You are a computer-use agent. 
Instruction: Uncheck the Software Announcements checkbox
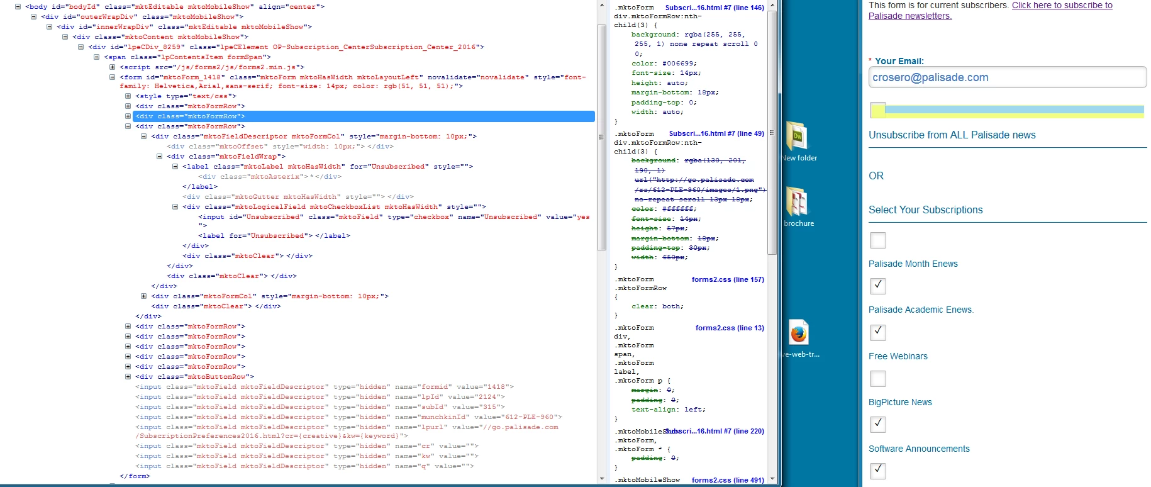(878, 425)
